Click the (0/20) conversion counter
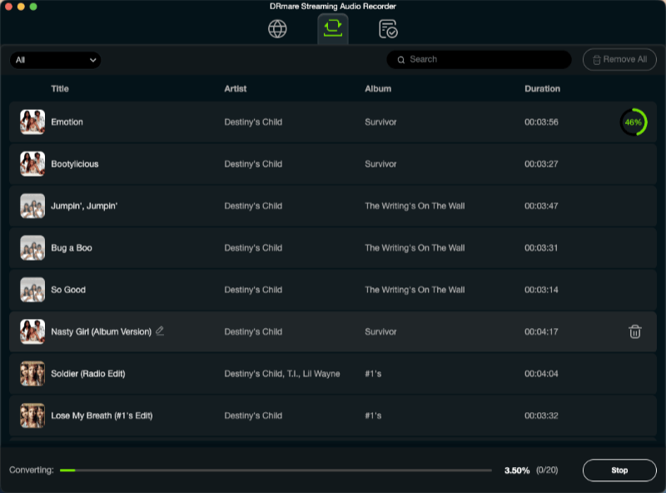 (547, 470)
